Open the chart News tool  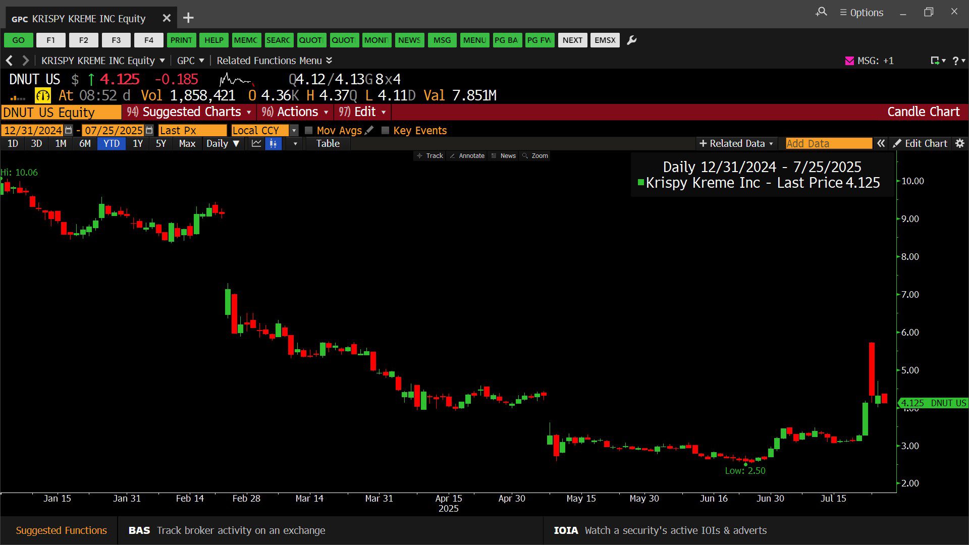pos(504,156)
